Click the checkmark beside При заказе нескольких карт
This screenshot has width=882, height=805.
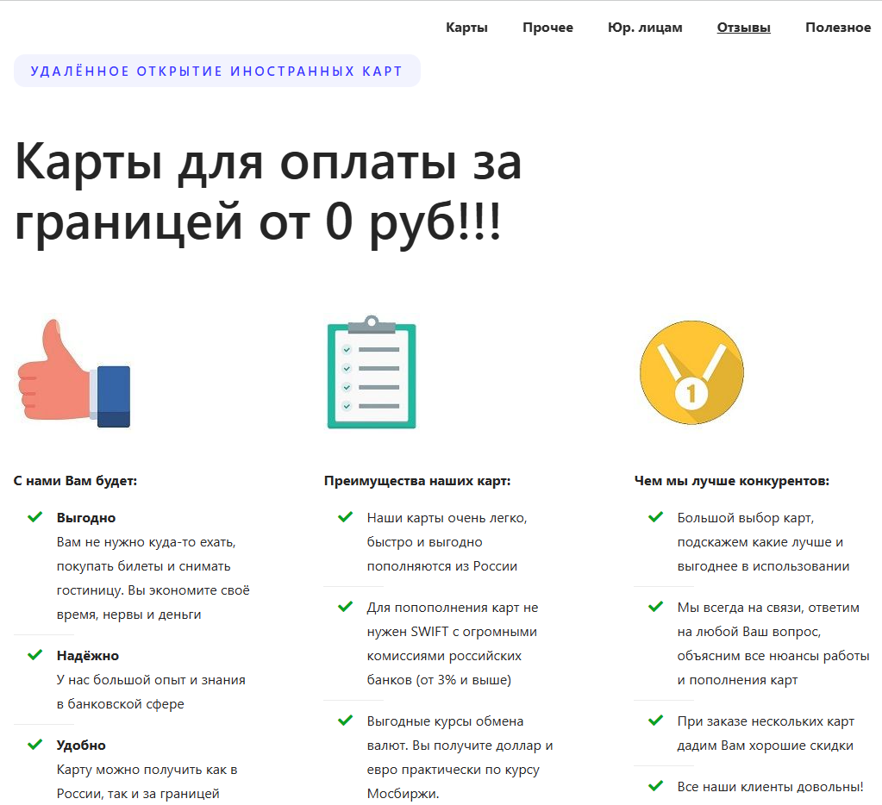[656, 720]
